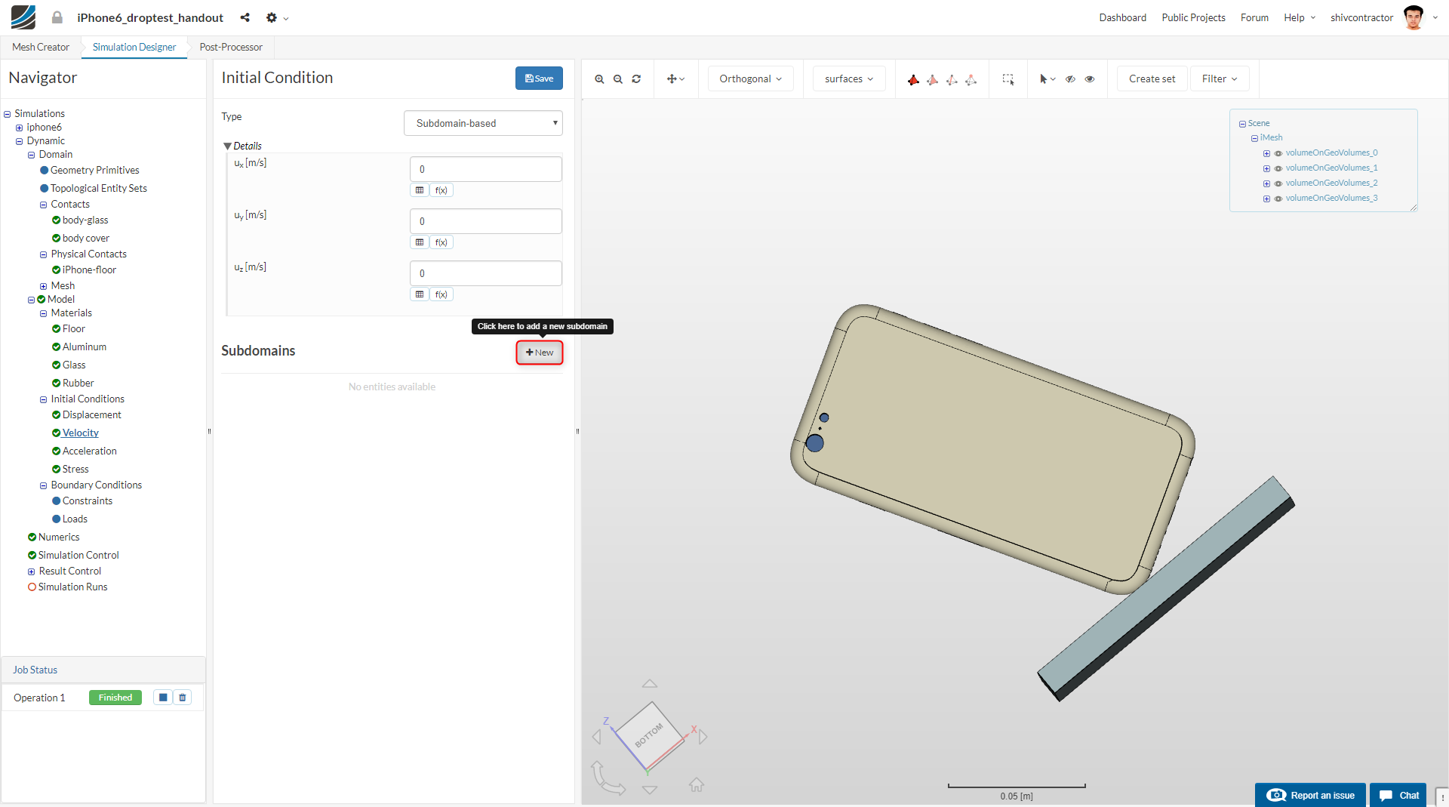Image resolution: width=1449 pixels, height=807 pixels.
Task: Click the zoom in magnifier icon
Action: [x=599, y=79]
